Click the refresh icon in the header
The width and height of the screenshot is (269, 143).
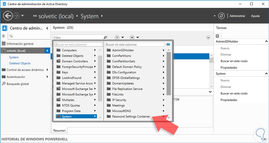tap(221, 16)
